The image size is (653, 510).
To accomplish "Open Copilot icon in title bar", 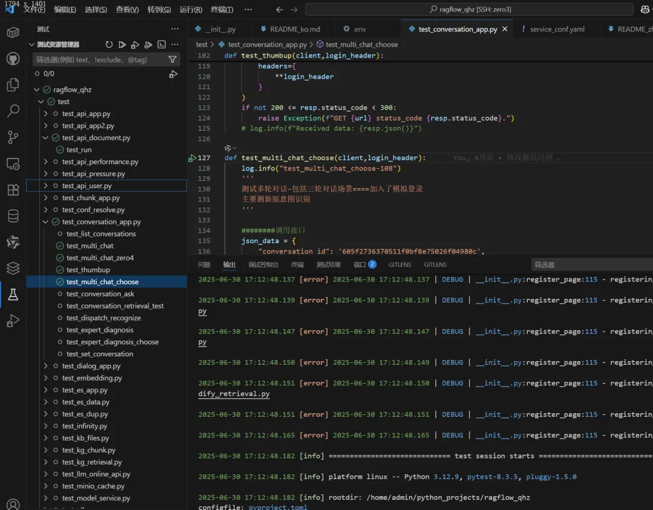I will [646, 9].
